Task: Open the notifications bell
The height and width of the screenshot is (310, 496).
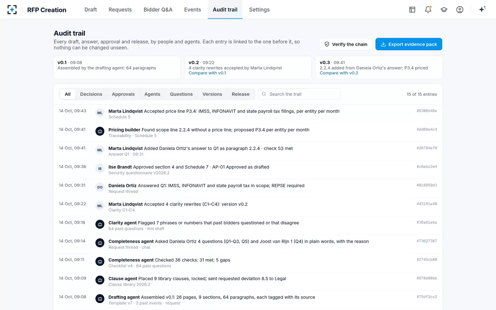Action: click(428, 10)
